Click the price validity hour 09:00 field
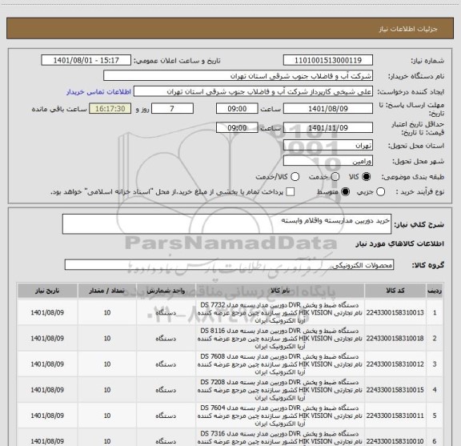Screen dimensions: 461x446 coord(237,127)
